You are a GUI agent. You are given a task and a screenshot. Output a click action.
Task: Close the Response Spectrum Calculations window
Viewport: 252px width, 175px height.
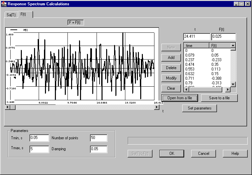click(248, 4)
